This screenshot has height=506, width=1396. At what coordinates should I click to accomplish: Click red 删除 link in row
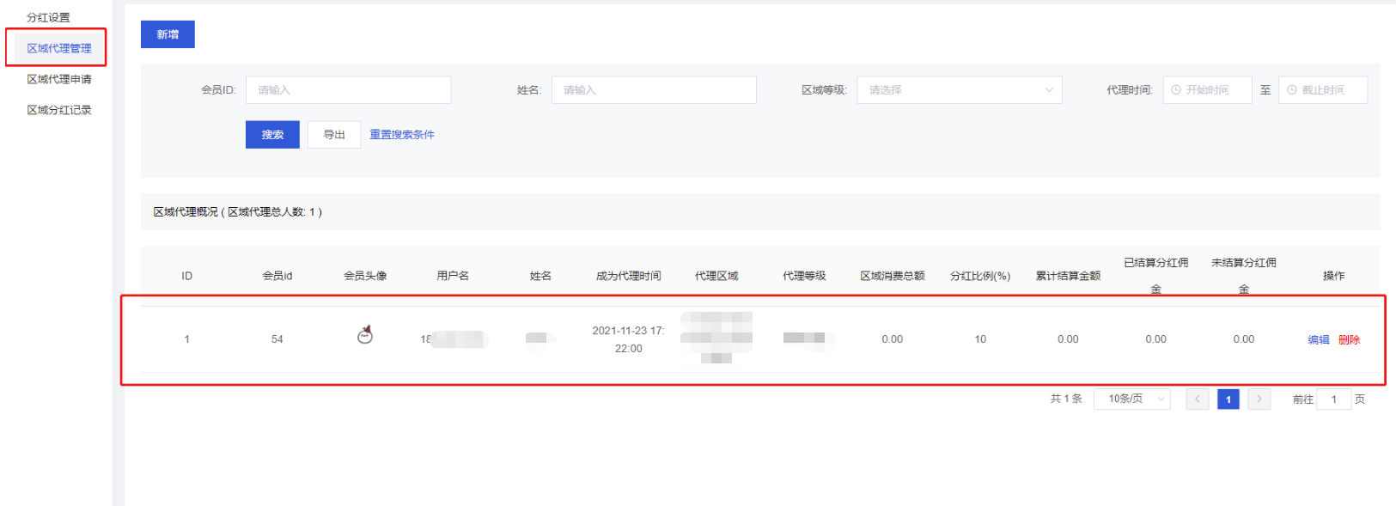1349,340
